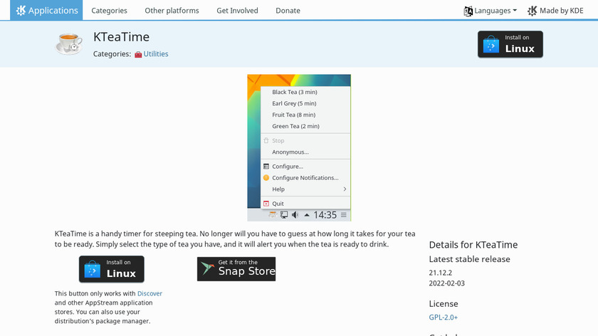
Task: Click version number 21.12.2
Action: click(441, 273)
